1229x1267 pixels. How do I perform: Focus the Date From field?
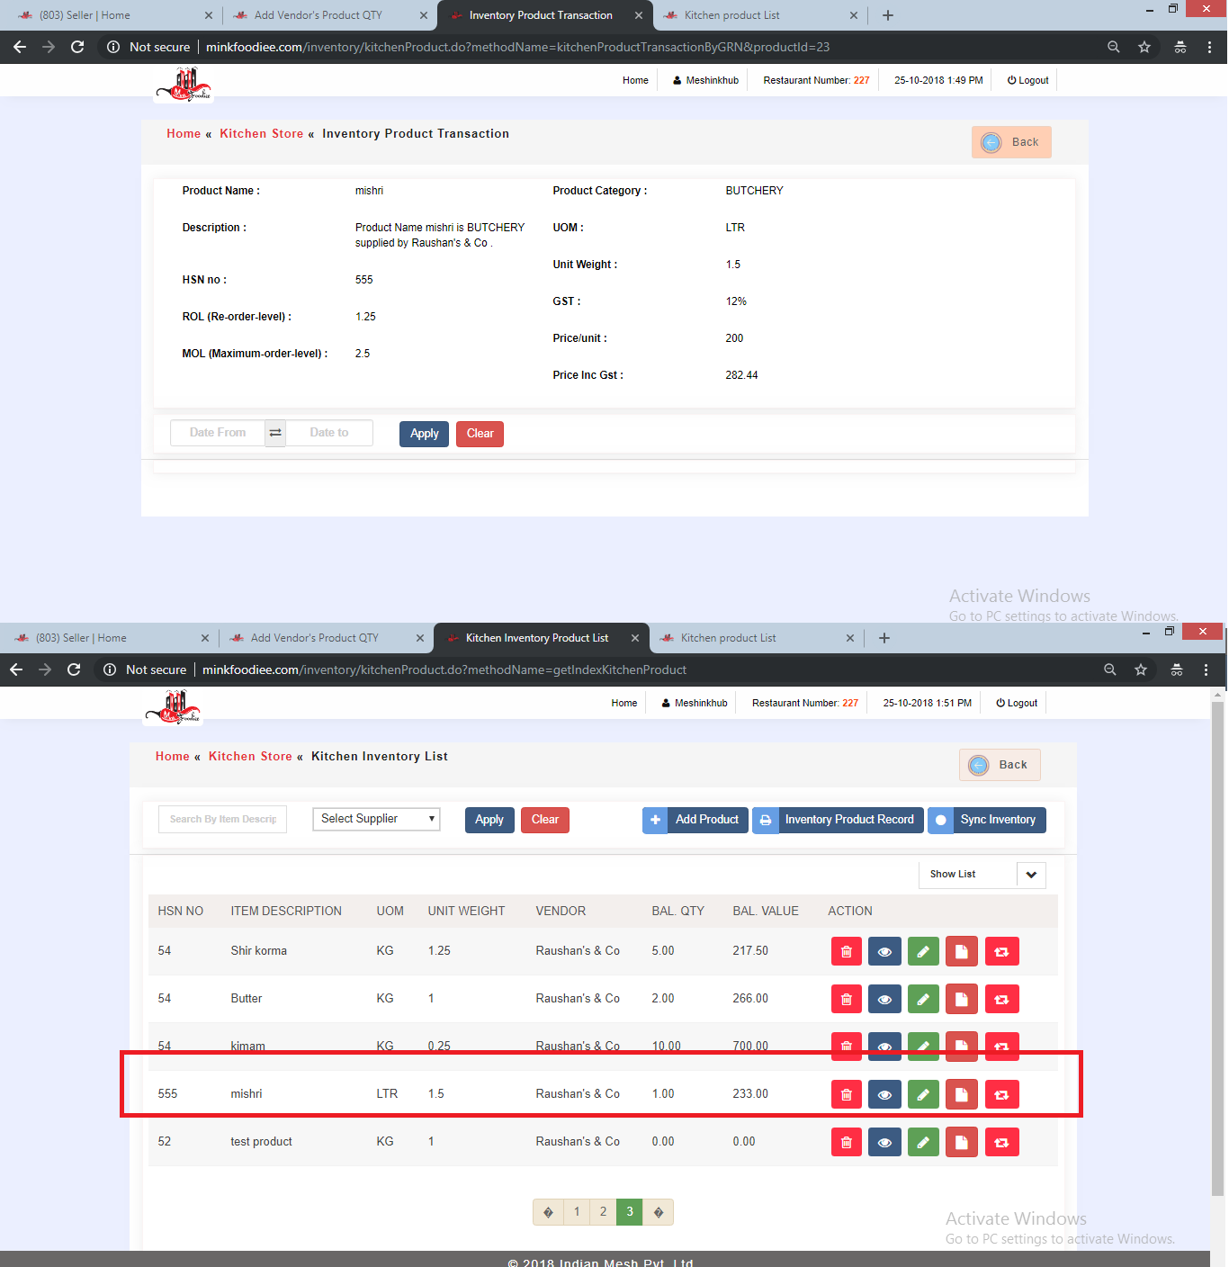218,433
